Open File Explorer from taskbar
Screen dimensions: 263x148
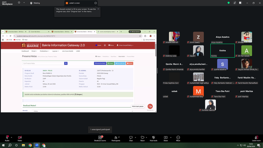pyautogui.click(x=23, y=145)
